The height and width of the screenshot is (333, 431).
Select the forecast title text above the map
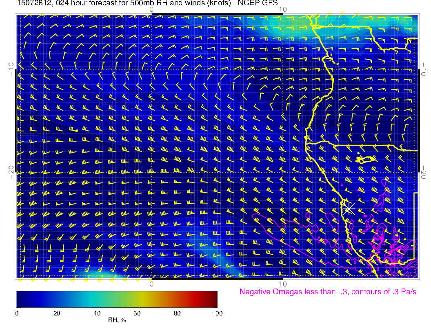click(147, 3)
